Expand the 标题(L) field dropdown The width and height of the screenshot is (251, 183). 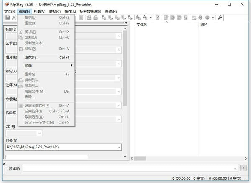pyautogui.click(x=119, y=36)
